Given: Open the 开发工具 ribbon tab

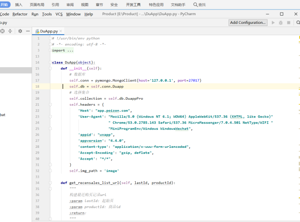Looking at the screenshot, I should 133,4.
